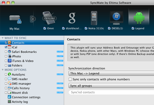The image size is (154, 105).
Task: Select the Google account icon
Action: (72, 18)
